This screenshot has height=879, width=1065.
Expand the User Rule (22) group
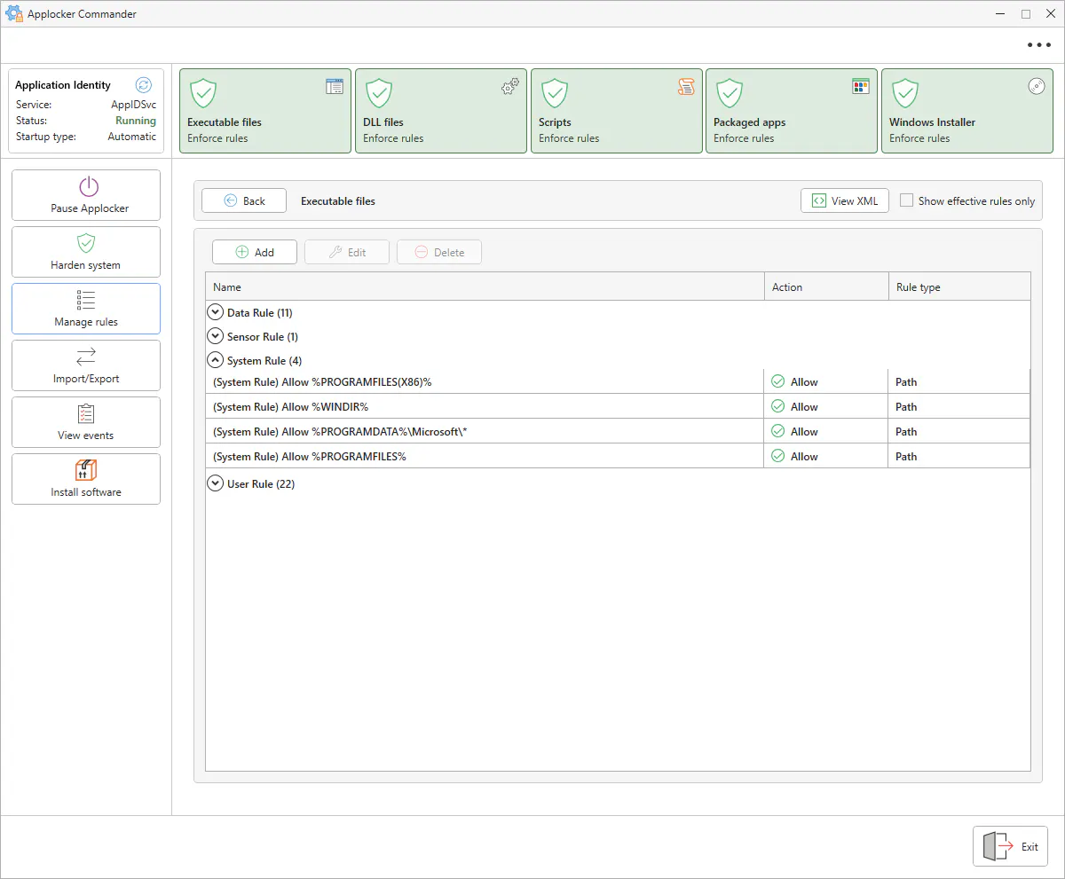click(215, 483)
